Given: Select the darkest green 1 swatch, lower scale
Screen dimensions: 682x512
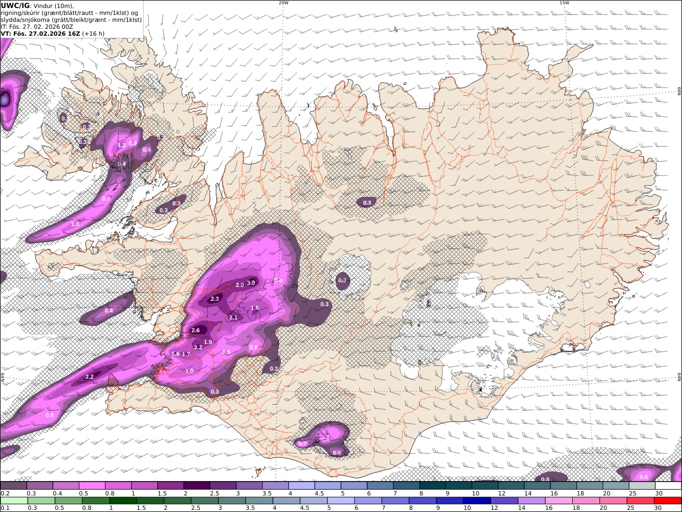Looking at the screenshot, I should [122, 501].
